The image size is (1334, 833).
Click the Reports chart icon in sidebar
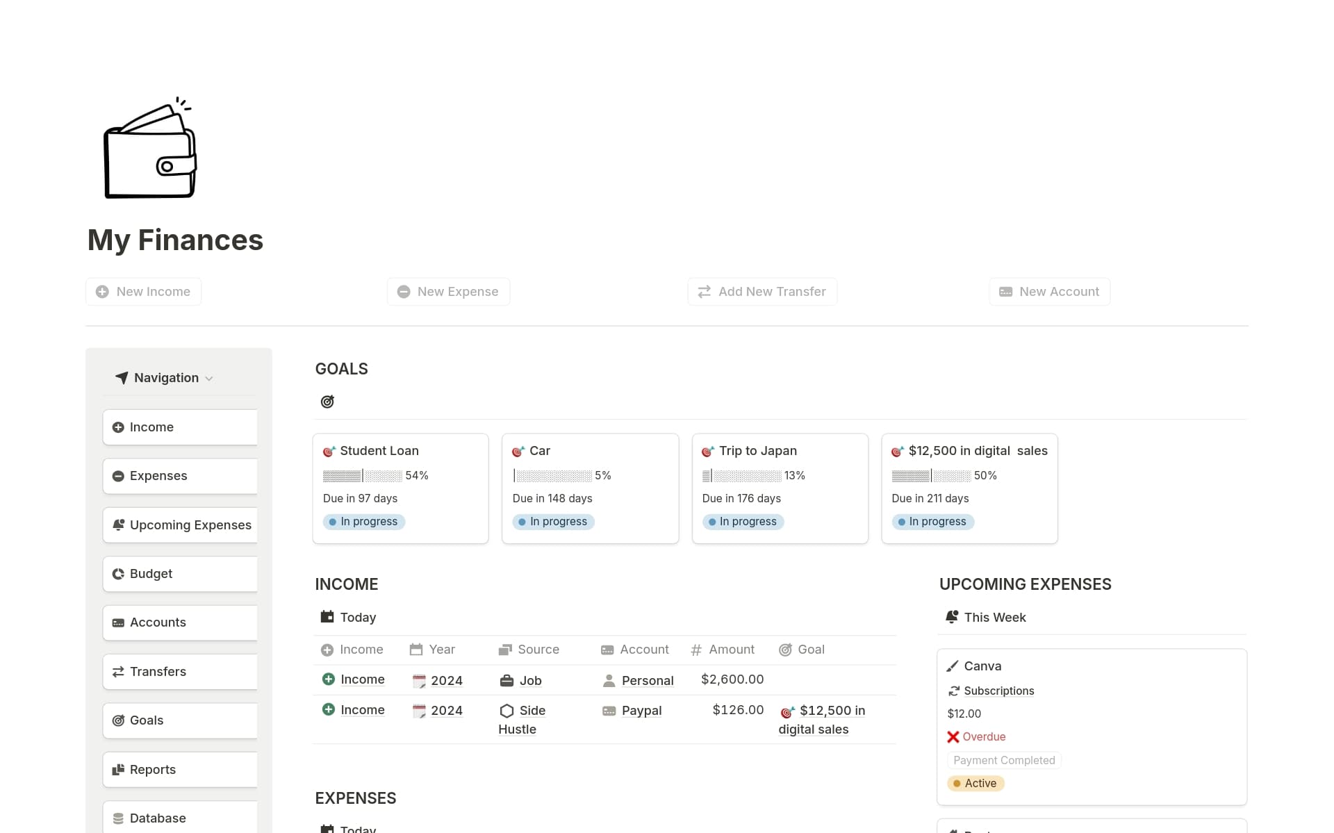(x=118, y=769)
